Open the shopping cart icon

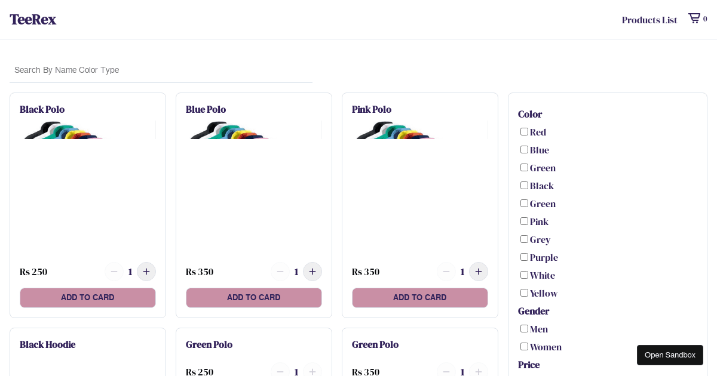point(694,19)
